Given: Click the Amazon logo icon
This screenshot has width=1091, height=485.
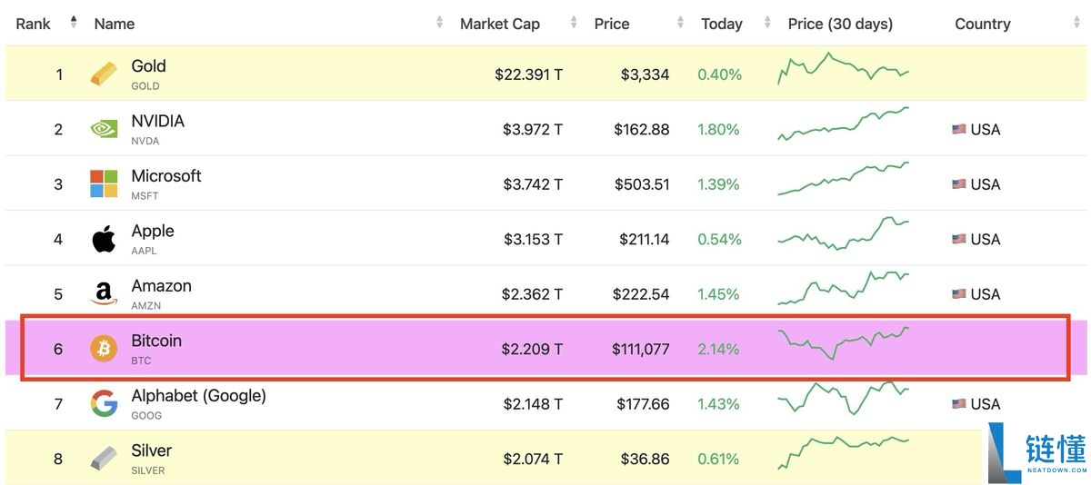Looking at the screenshot, I should tap(104, 293).
